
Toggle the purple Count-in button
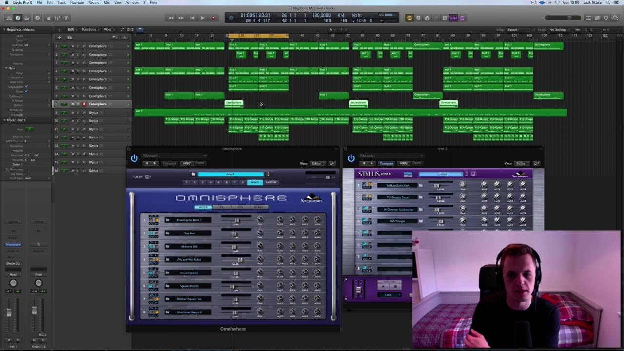pyautogui.click(x=453, y=18)
